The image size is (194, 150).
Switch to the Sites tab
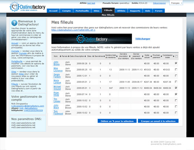point(96,11)
